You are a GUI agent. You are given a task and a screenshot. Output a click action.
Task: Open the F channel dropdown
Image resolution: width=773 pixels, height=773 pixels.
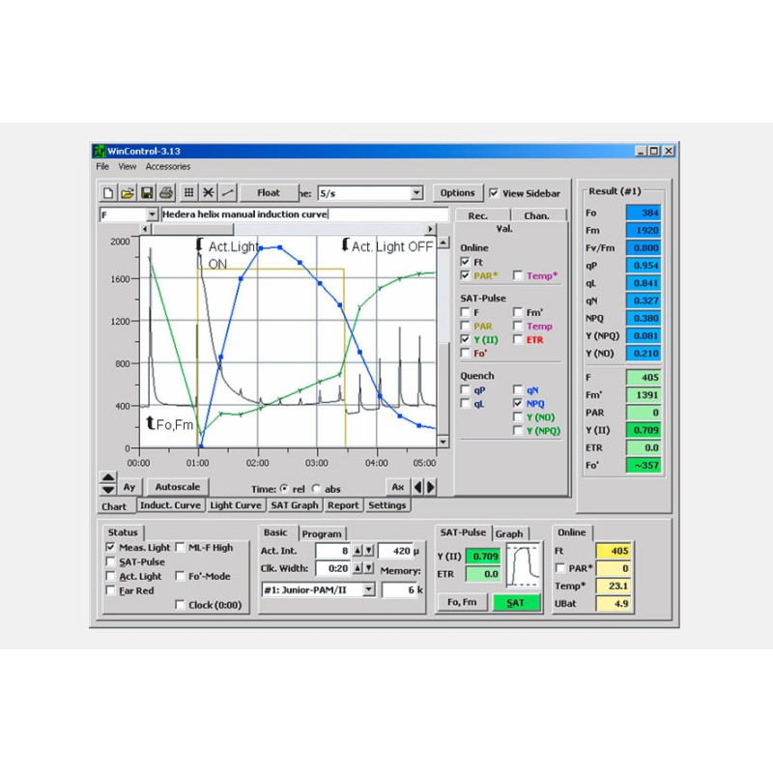[152, 214]
